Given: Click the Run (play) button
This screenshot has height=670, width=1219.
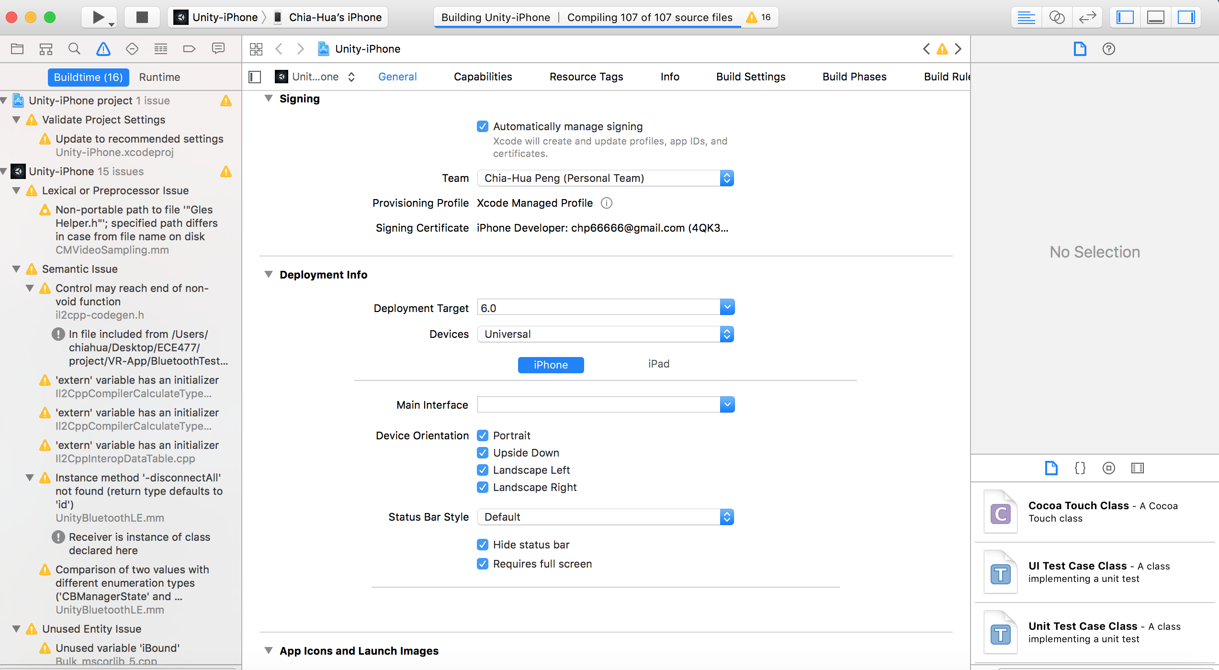Looking at the screenshot, I should click(x=98, y=18).
